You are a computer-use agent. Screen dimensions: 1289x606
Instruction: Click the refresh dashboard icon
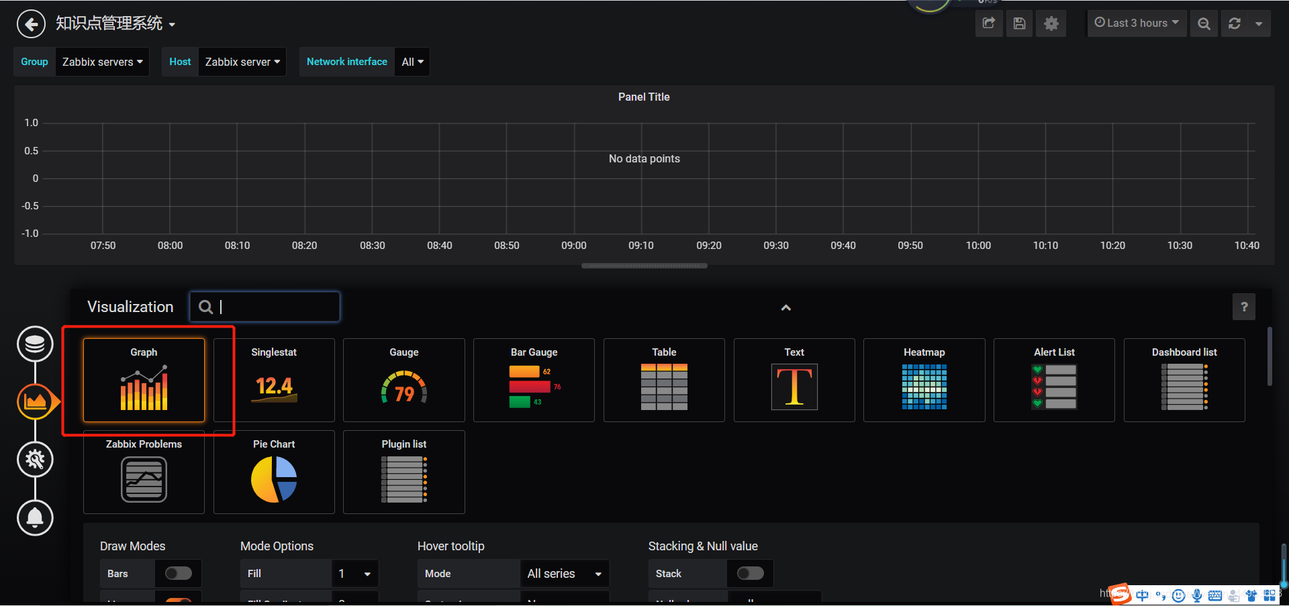pos(1235,23)
